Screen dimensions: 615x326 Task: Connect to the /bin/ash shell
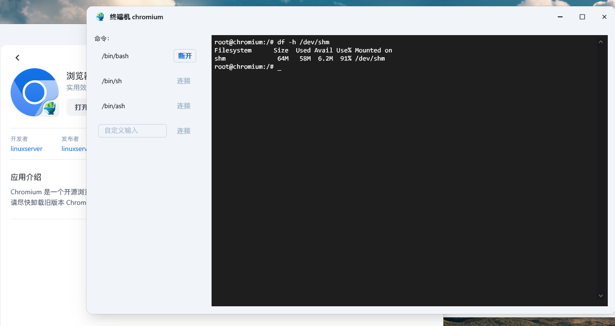click(x=184, y=106)
